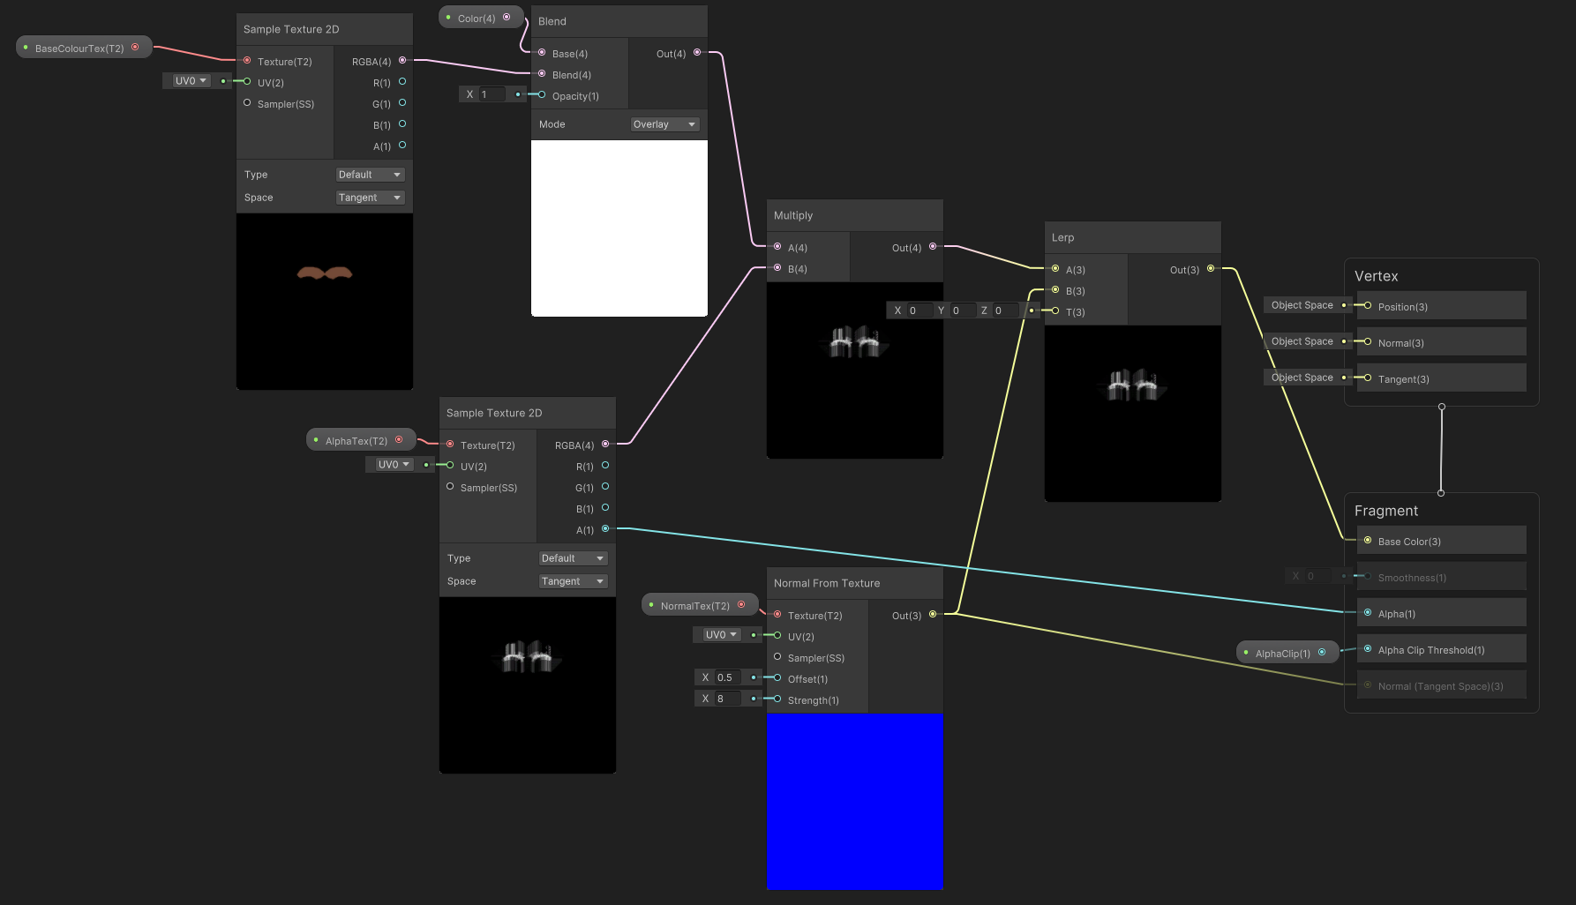This screenshot has height=905, width=1576.
Task: Open the Object Space dropdown for Position(3)
Action: tap(1302, 305)
